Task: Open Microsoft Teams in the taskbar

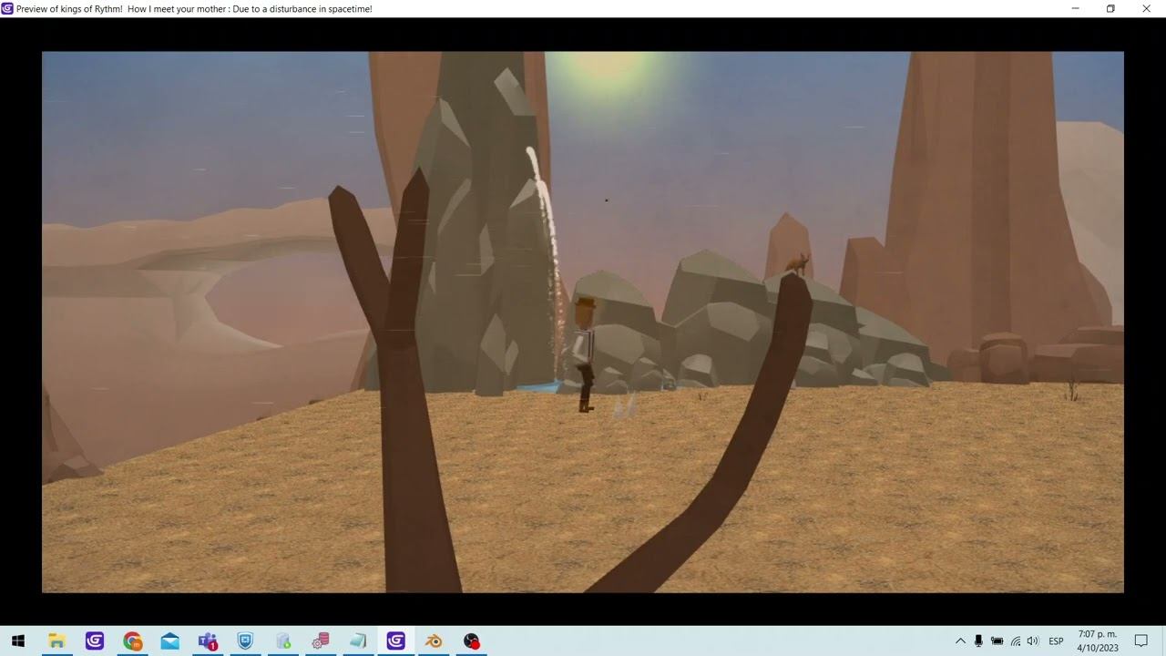Action: [x=208, y=641]
